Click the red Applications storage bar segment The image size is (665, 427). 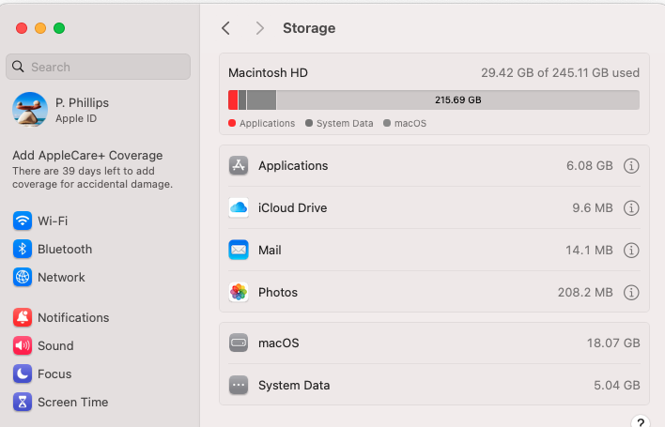[233, 100]
